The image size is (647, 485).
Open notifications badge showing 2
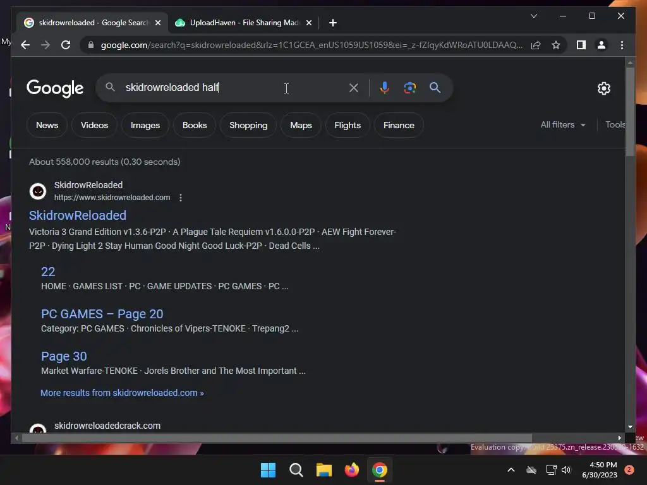[x=629, y=470]
